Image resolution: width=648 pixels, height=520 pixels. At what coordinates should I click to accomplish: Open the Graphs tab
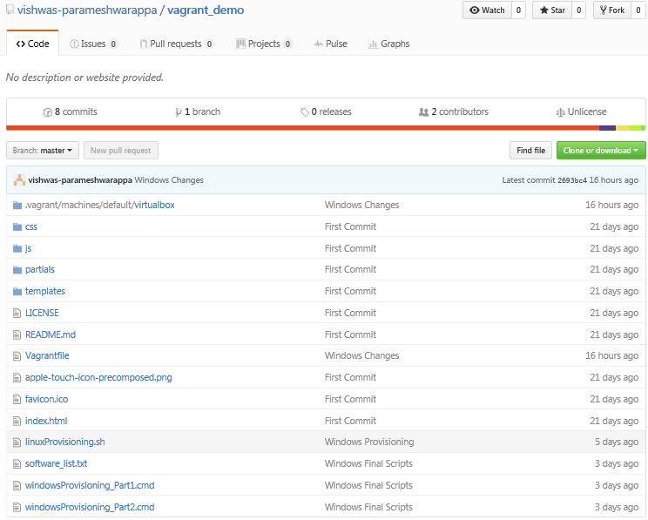click(388, 44)
